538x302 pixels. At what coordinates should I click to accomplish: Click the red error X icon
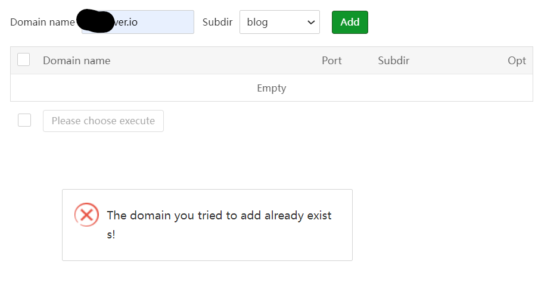point(86,215)
